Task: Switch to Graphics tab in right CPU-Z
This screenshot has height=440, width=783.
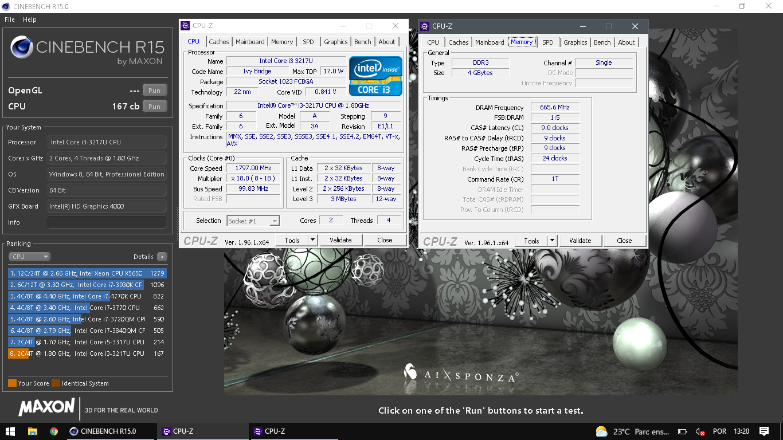Action: coord(575,42)
